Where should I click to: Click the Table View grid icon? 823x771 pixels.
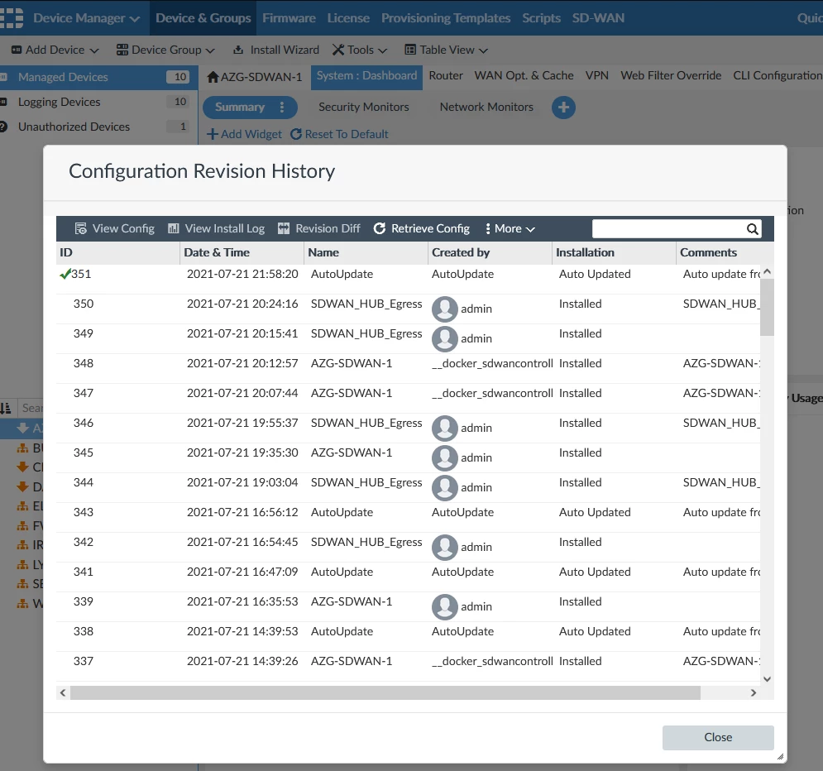[410, 50]
